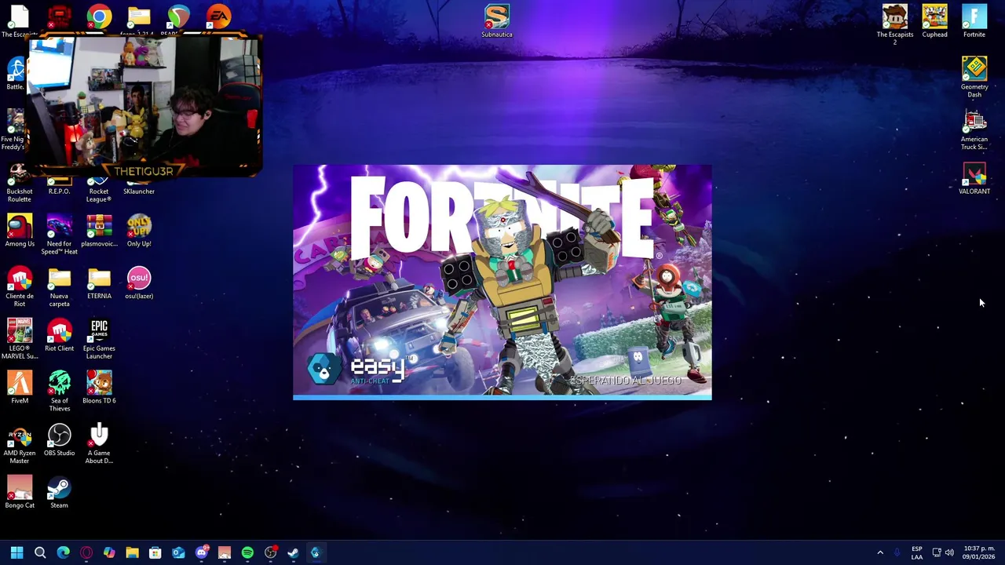This screenshot has width=1005, height=565.
Task: Select Need for Speed Heat icon
Action: (59, 234)
